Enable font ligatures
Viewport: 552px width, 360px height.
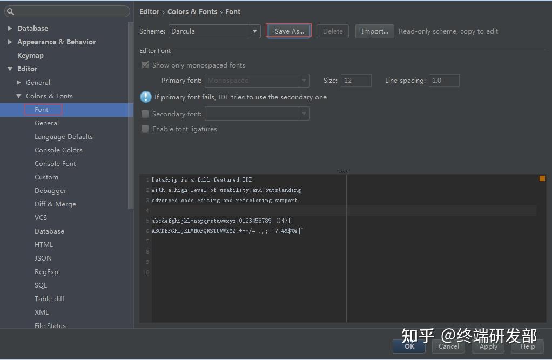(145, 129)
